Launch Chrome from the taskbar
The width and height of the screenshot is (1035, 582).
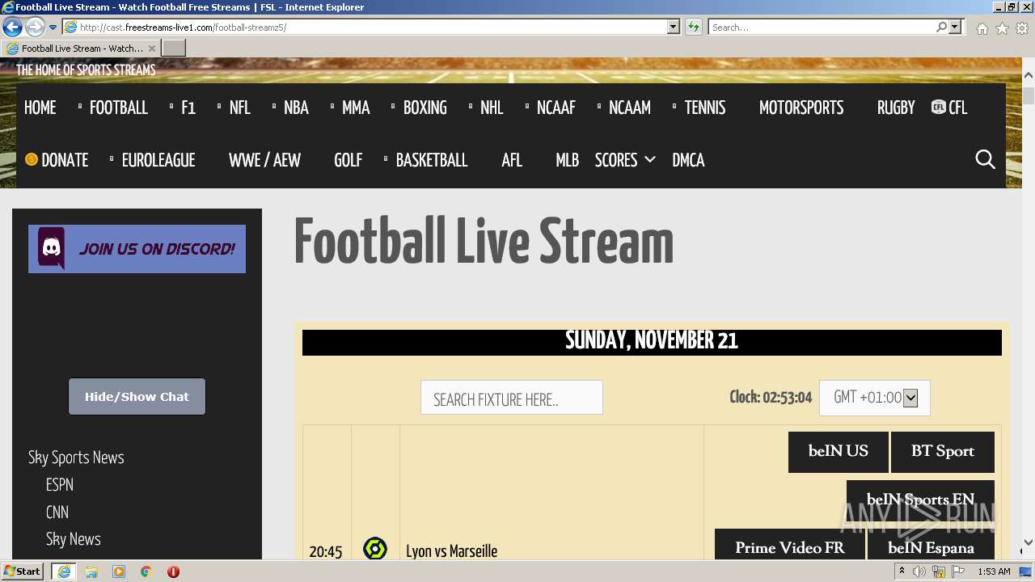coord(146,571)
